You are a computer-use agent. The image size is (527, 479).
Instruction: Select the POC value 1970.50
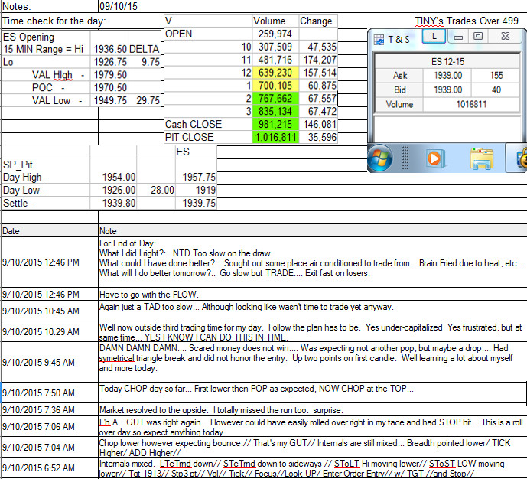click(x=109, y=87)
